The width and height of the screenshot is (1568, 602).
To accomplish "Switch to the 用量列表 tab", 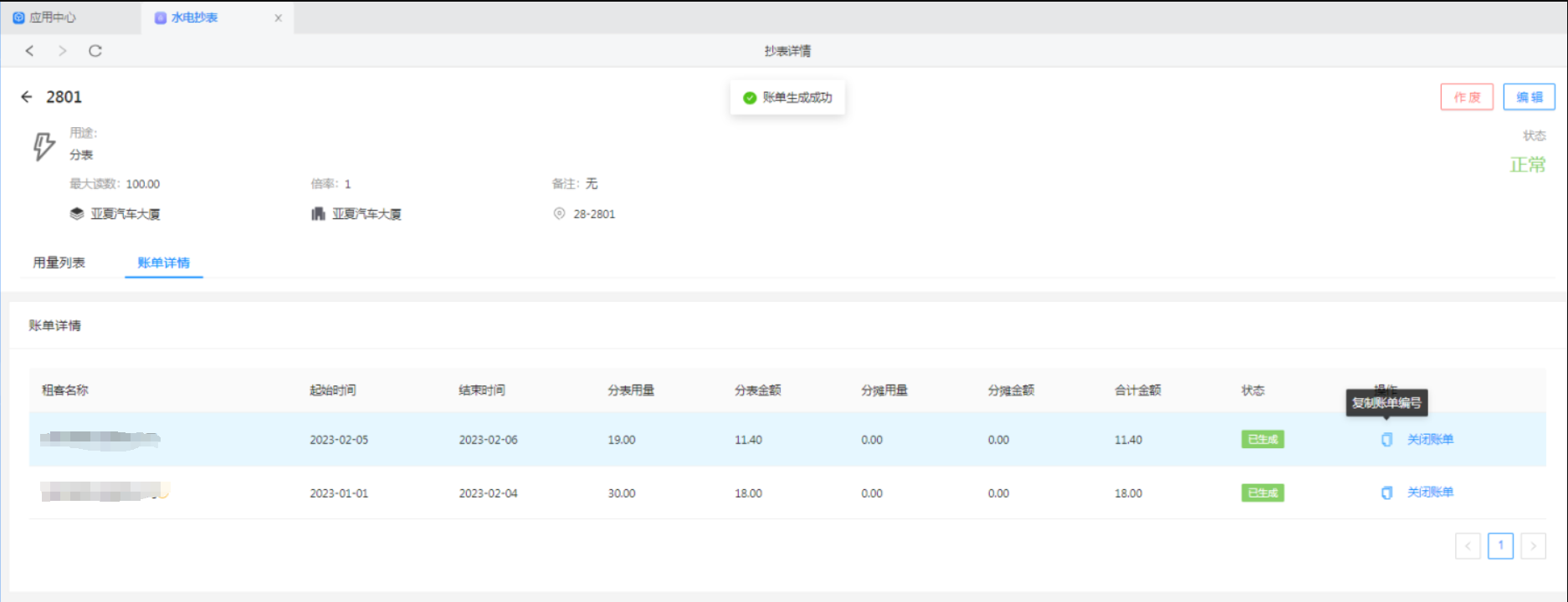I will [x=59, y=263].
